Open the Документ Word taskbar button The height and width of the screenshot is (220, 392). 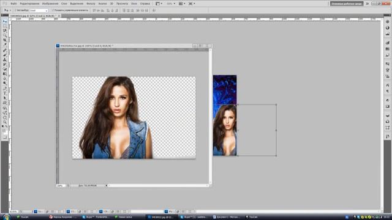(x=226, y=218)
